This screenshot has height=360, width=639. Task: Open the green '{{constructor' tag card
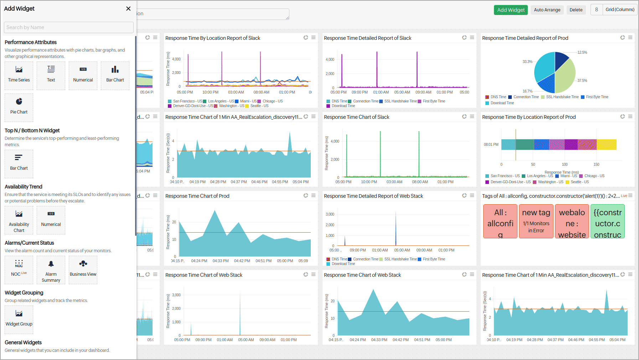(x=608, y=221)
